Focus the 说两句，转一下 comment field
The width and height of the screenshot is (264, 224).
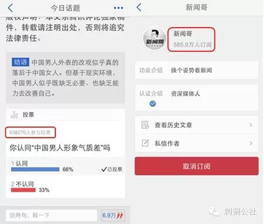(x=52, y=215)
